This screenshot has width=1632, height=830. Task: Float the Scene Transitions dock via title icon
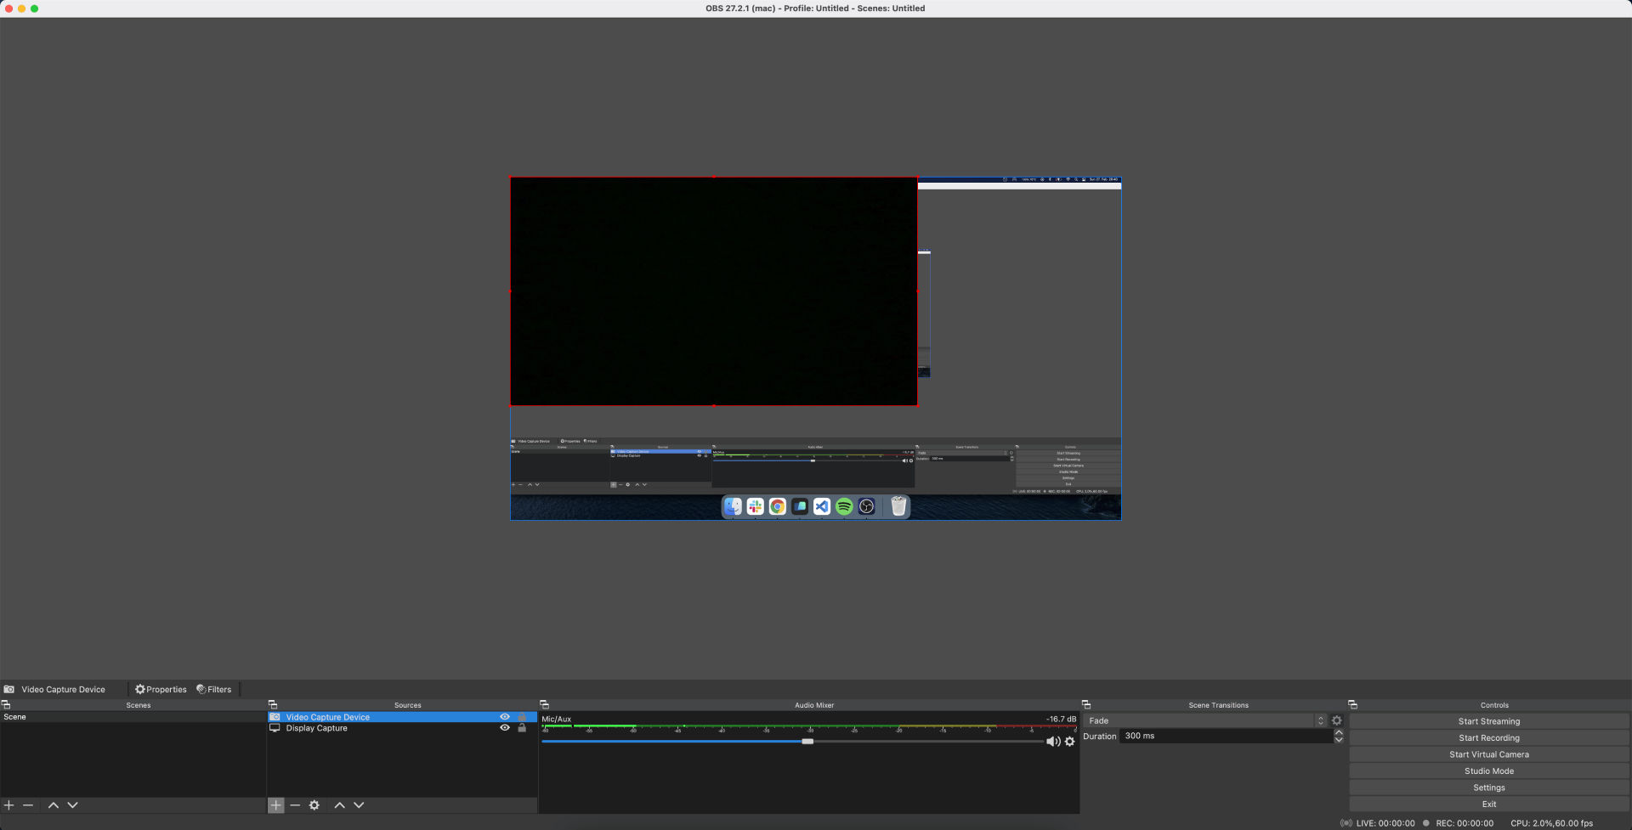pos(1086,705)
